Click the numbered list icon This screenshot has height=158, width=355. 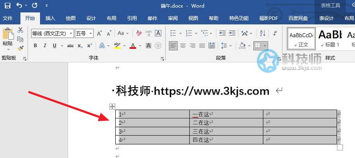(189, 33)
